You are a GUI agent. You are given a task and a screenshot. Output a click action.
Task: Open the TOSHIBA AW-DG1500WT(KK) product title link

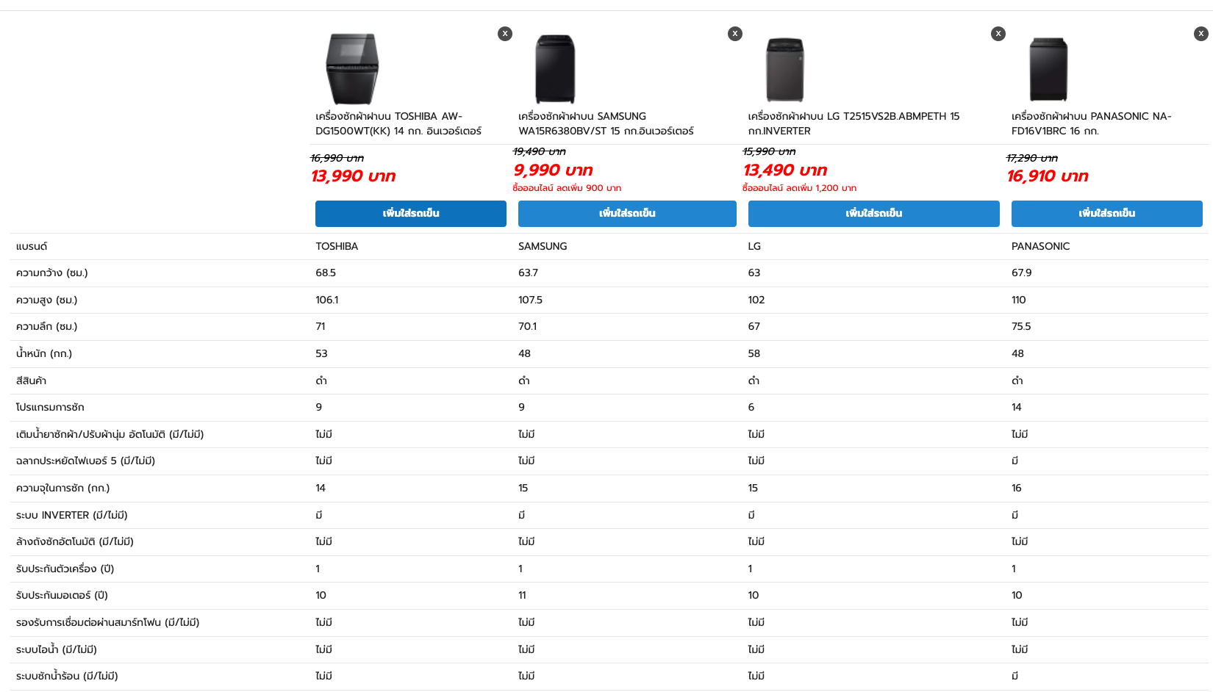[398, 123]
